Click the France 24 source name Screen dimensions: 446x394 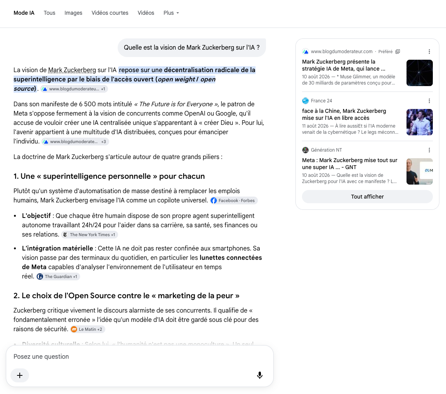321,101
